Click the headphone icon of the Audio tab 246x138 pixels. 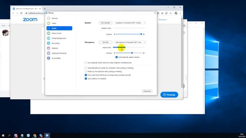coord(49,28)
